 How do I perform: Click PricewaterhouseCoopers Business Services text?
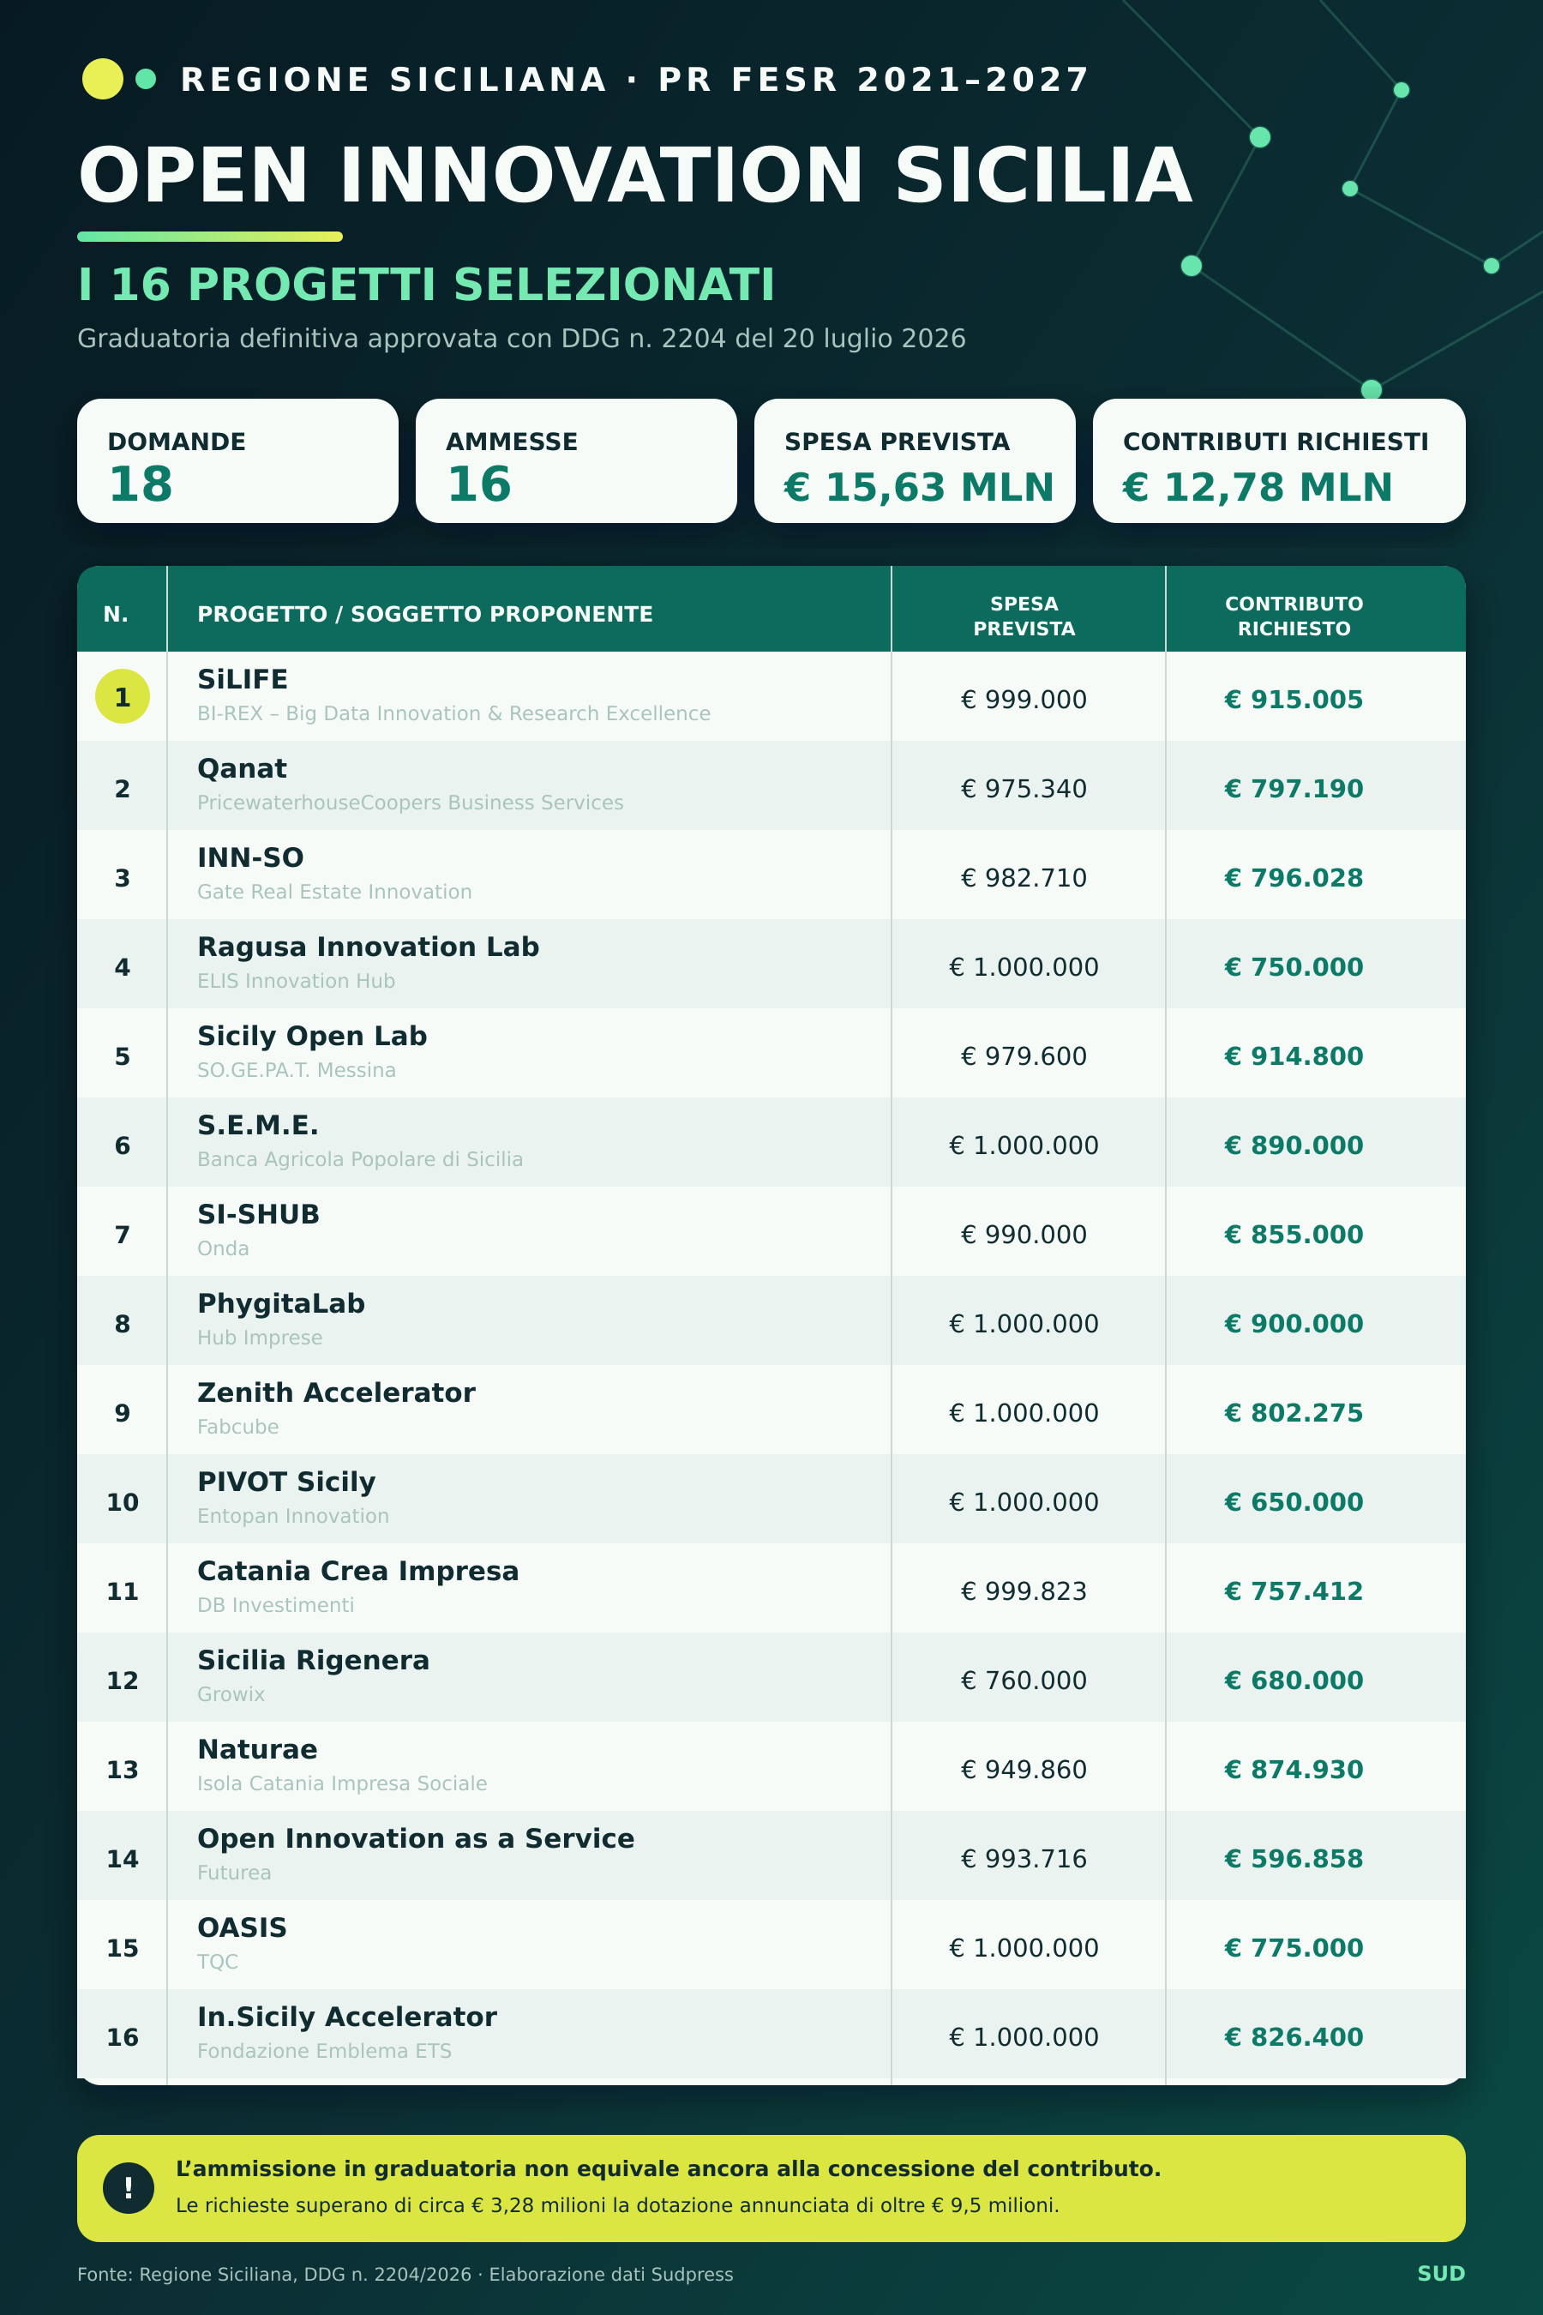pos(411,803)
